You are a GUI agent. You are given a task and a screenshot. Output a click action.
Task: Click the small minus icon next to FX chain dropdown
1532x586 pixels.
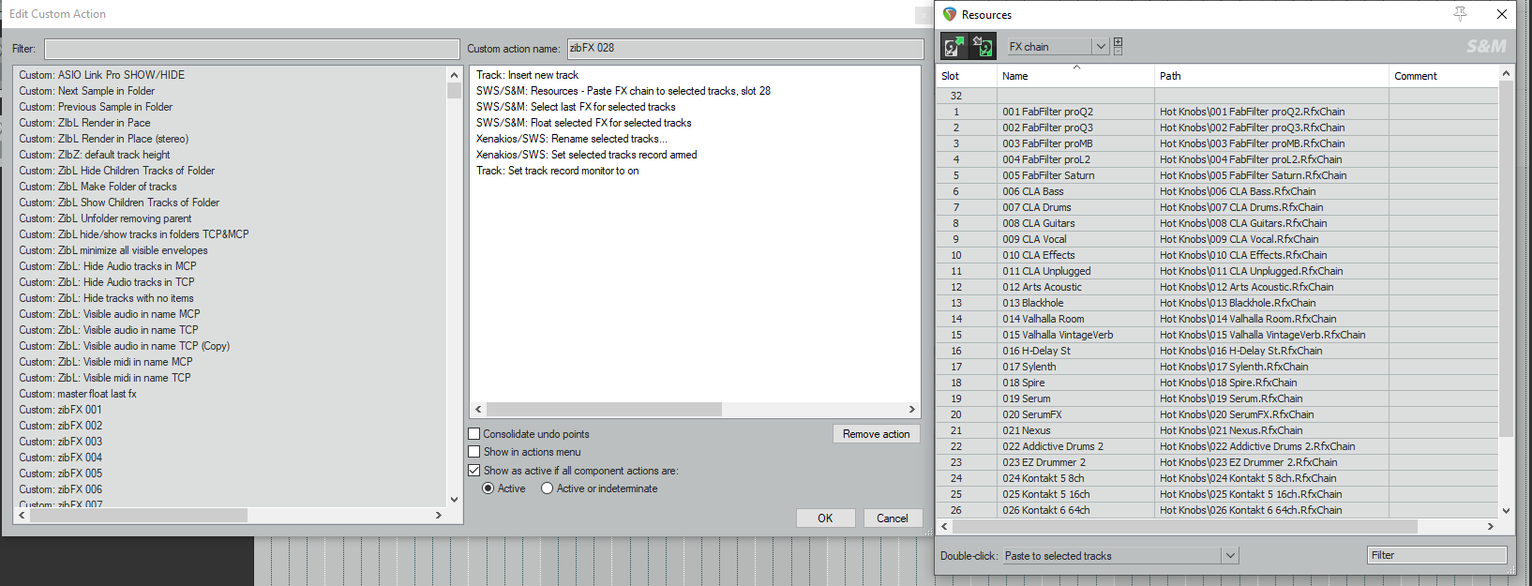[x=1118, y=52]
